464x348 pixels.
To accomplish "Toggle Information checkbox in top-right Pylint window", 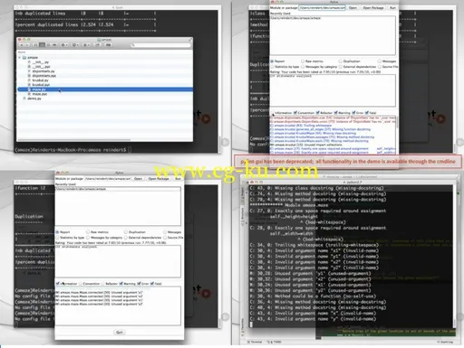I will tap(273, 113).
